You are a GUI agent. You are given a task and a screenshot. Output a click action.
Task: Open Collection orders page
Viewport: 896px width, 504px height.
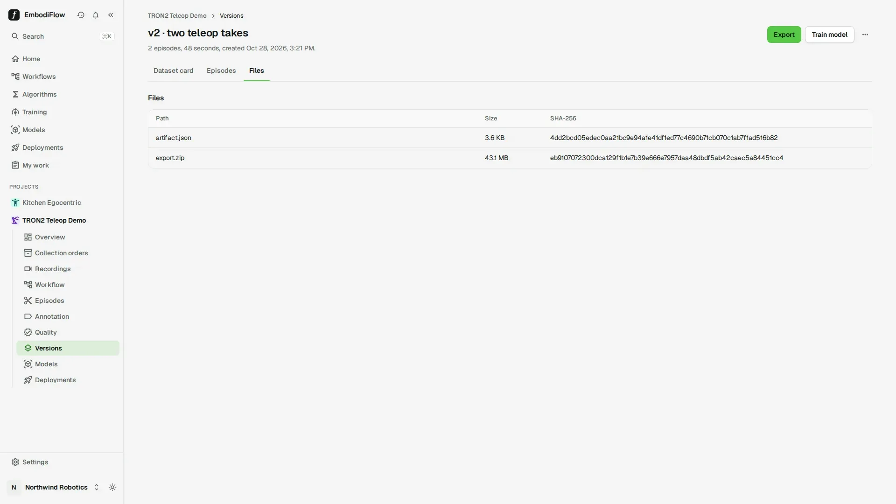click(68, 253)
